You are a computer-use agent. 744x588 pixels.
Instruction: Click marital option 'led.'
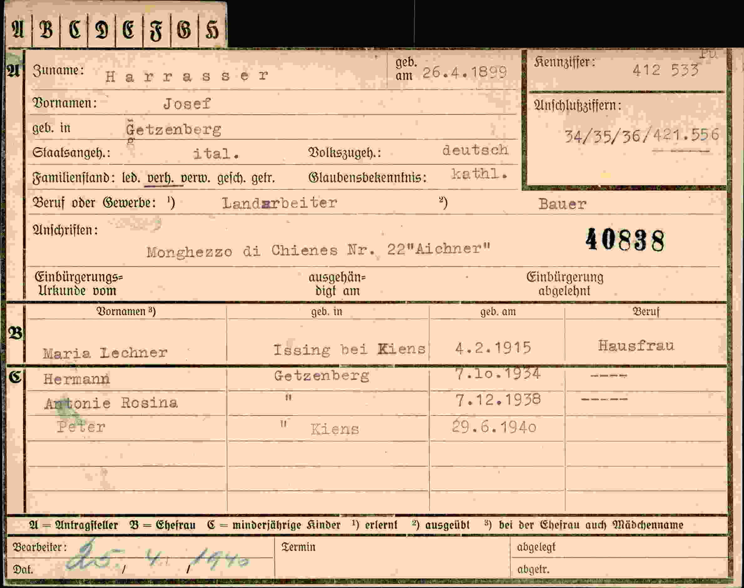131,178
